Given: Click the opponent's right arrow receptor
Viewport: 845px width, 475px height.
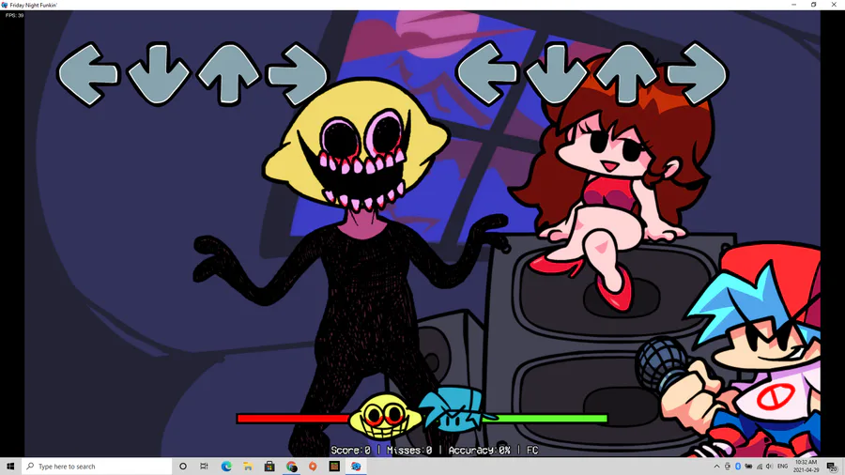Looking at the screenshot, I should pos(298,75).
